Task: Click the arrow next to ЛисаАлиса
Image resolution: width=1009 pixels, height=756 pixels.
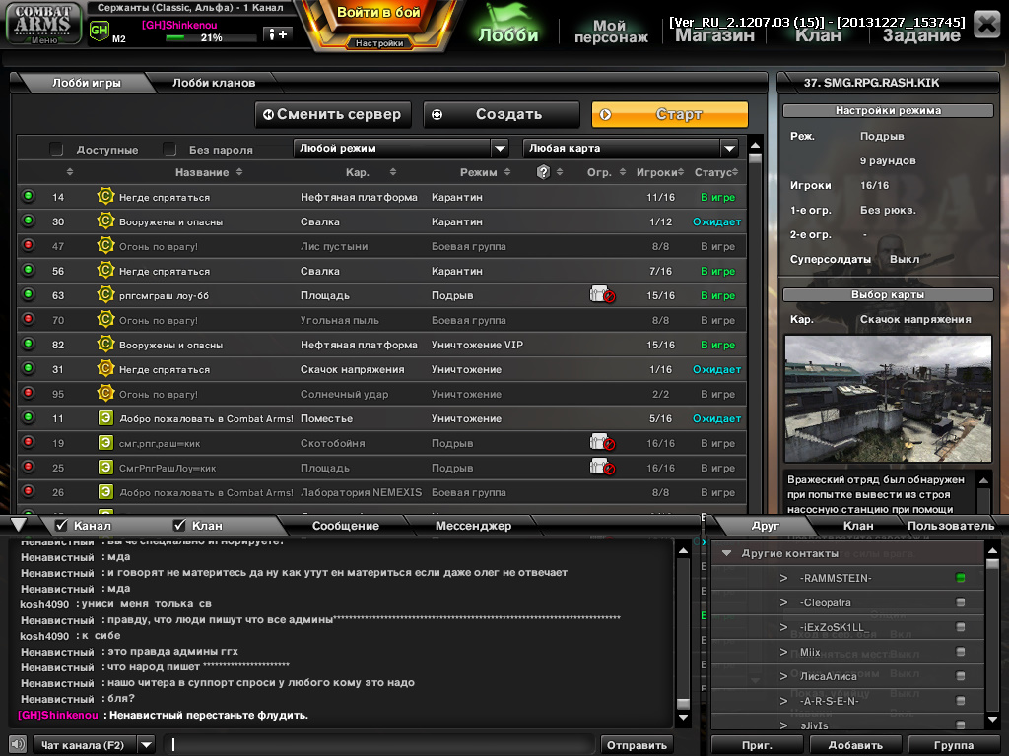Action: (783, 676)
